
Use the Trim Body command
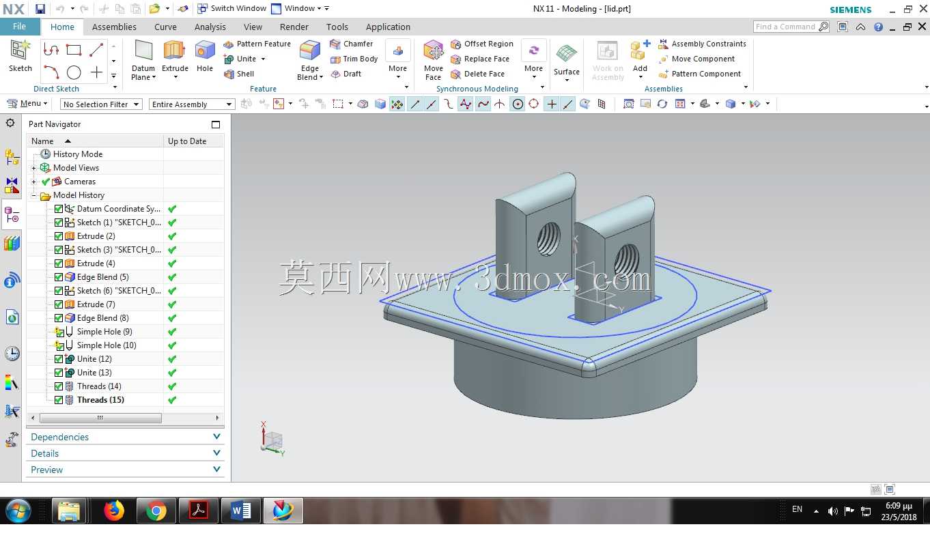[354, 59]
